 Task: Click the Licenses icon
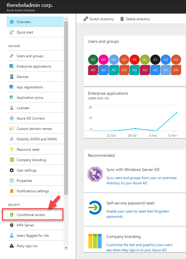point(12,108)
